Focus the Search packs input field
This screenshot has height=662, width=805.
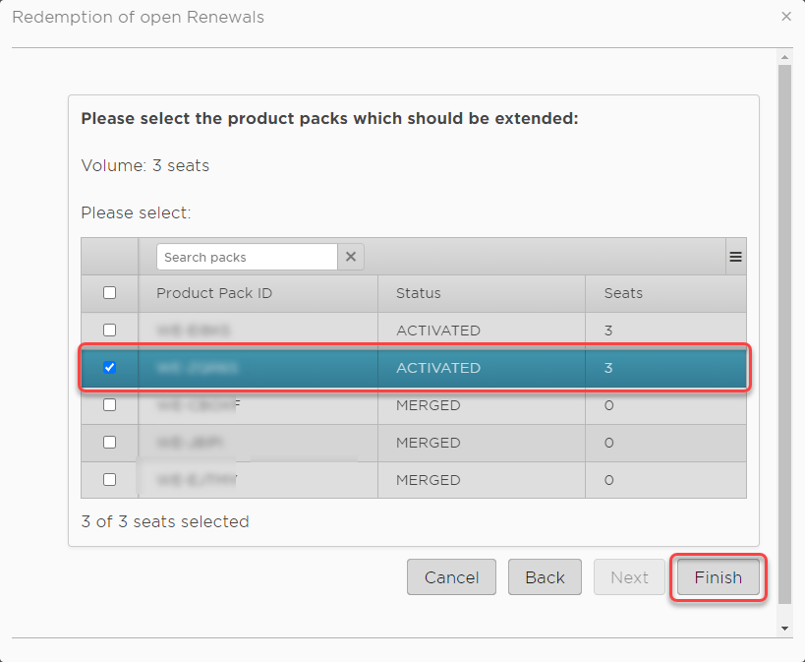(x=246, y=257)
